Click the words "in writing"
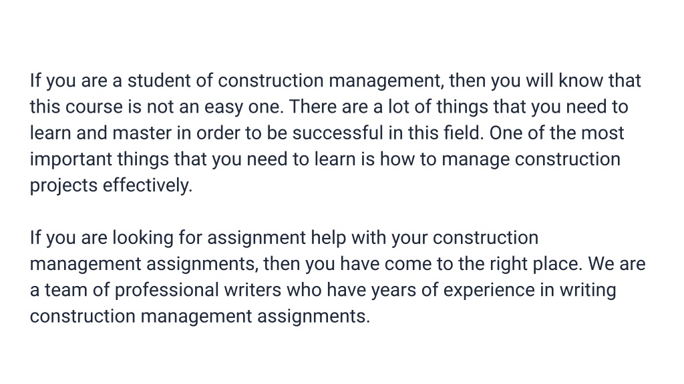Image resolution: width=684 pixels, height=384 pixels. click(578, 291)
